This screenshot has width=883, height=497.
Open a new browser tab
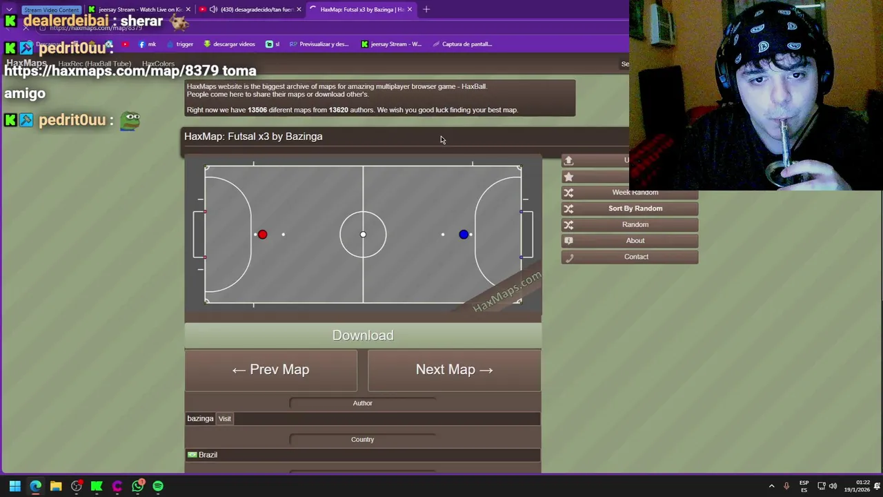[x=426, y=10]
